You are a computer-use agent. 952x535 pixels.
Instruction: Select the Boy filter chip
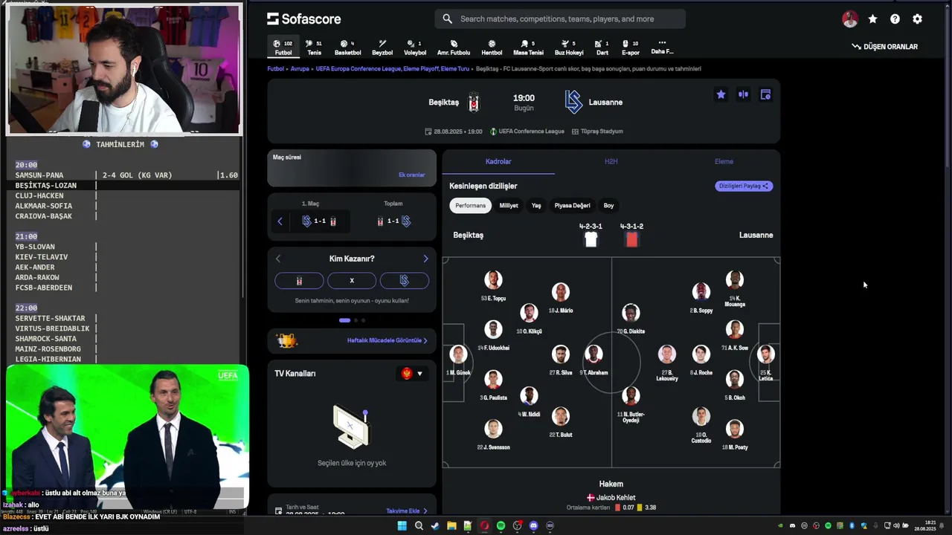[x=608, y=206]
